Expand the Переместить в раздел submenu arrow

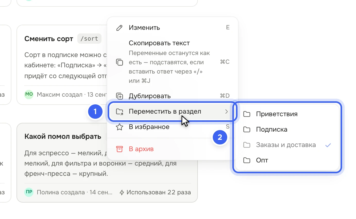tap(226, 112)
